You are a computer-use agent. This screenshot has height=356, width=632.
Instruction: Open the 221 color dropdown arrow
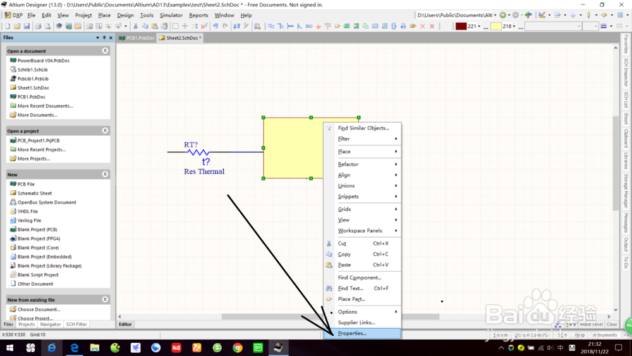click(x=479, y=27)
